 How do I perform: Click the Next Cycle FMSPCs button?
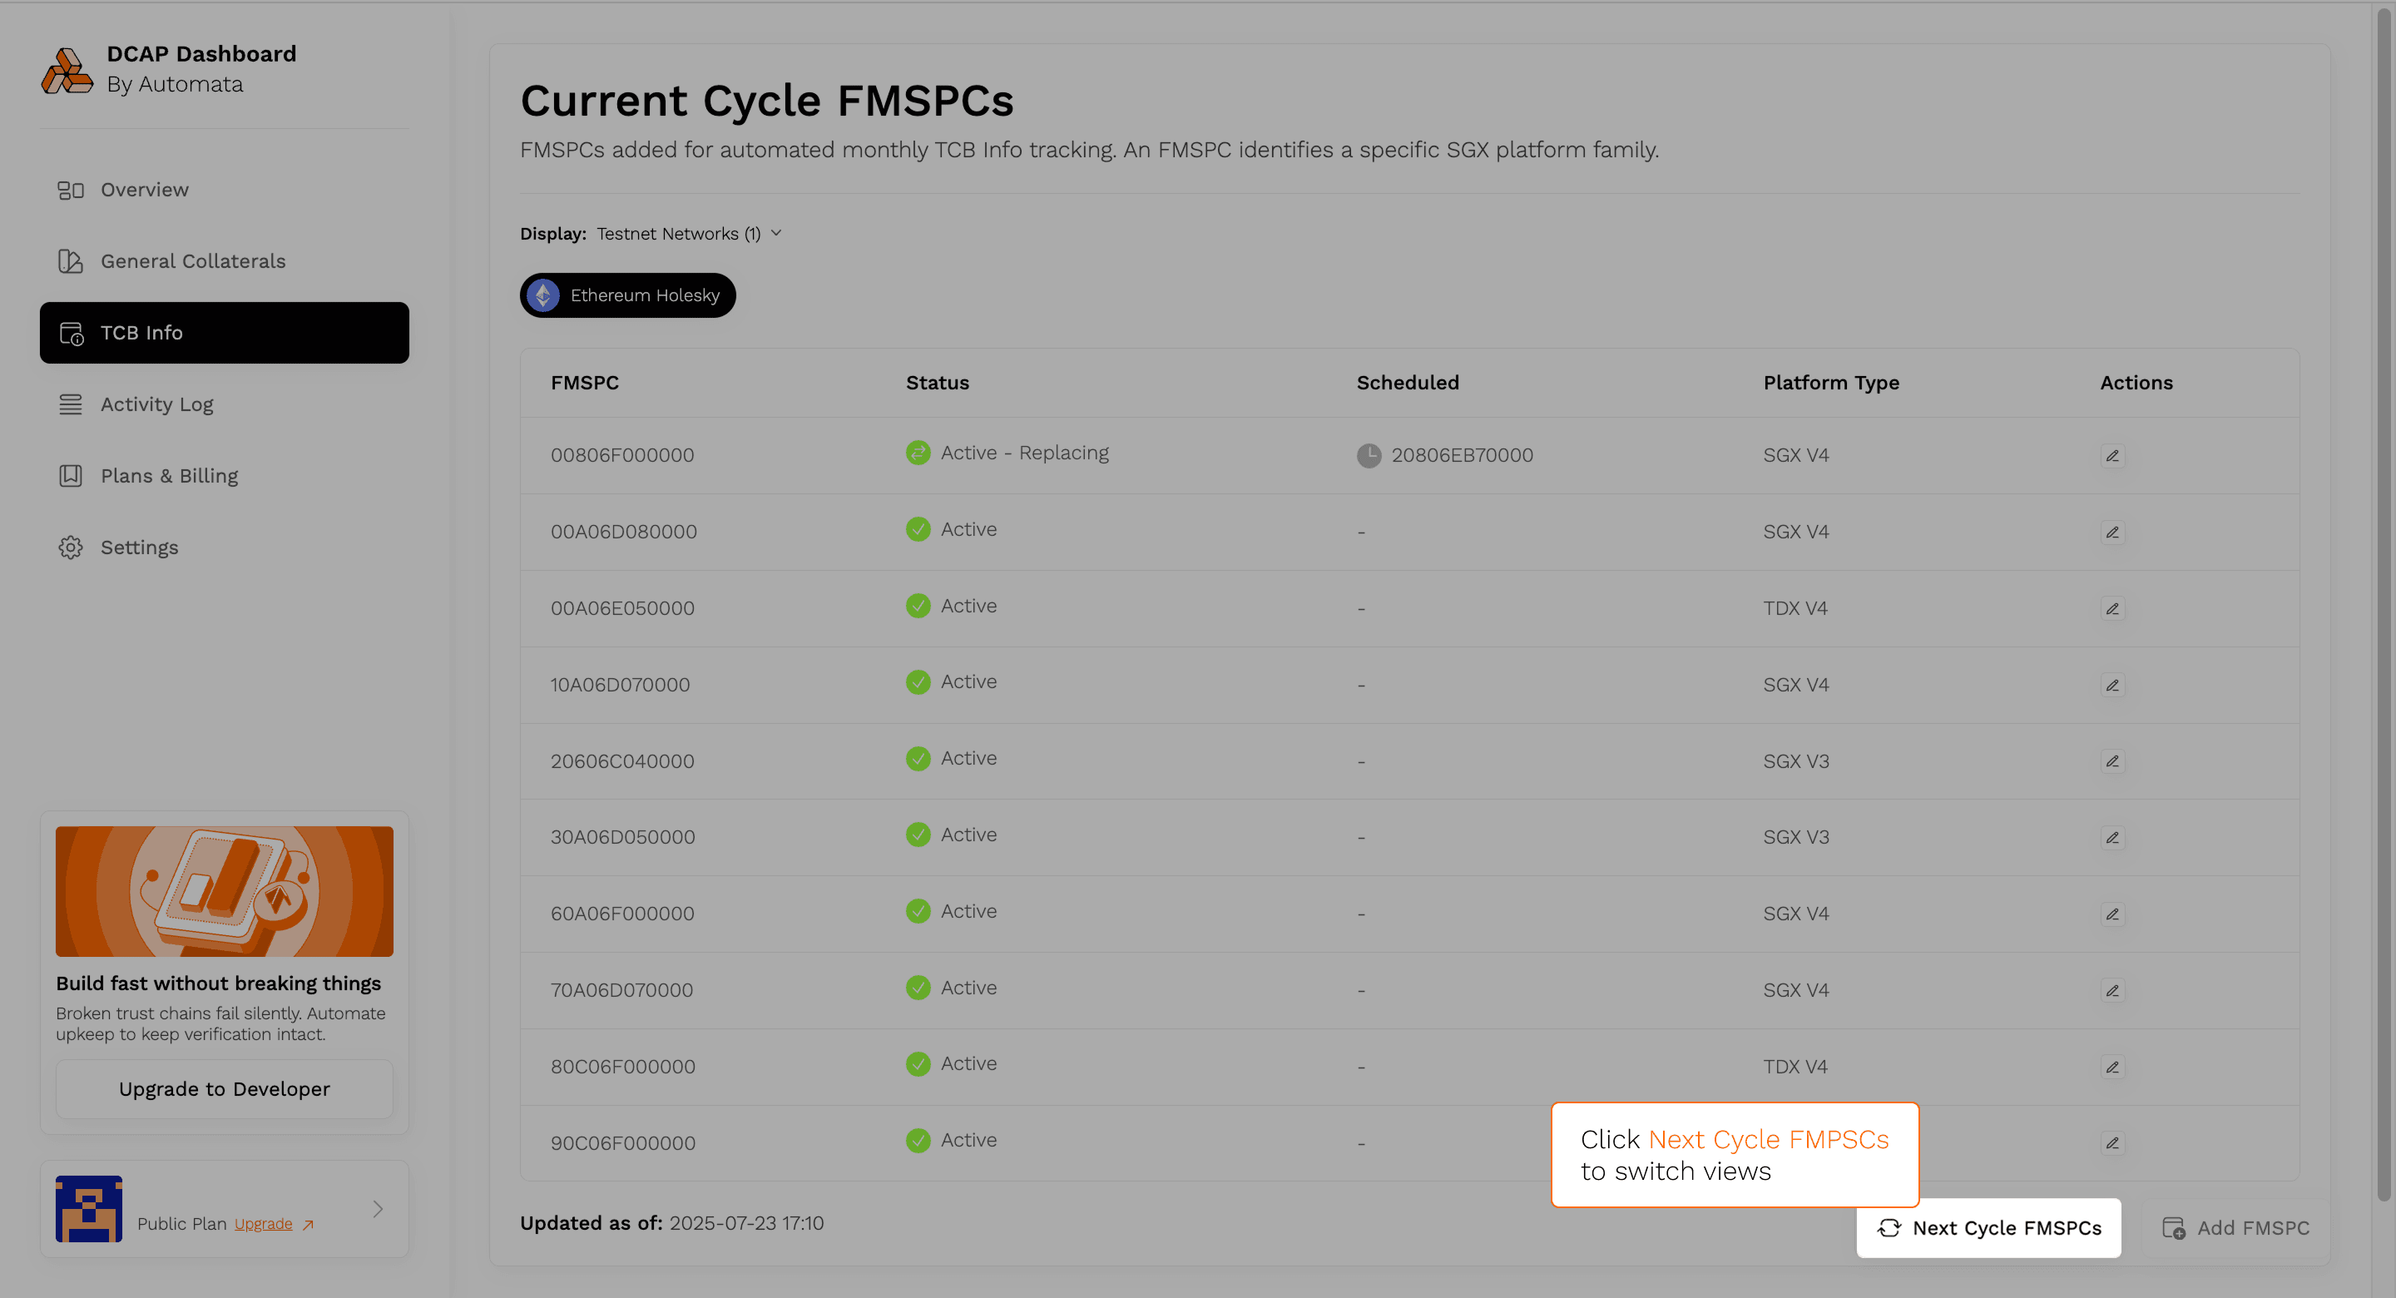[x=1989, y=1228]
